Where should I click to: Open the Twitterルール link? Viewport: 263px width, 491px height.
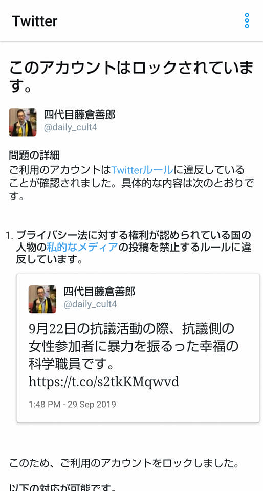[142, 170]
